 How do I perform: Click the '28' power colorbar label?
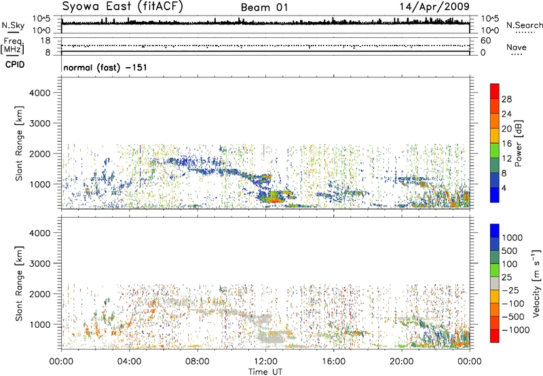pos(506,99)
